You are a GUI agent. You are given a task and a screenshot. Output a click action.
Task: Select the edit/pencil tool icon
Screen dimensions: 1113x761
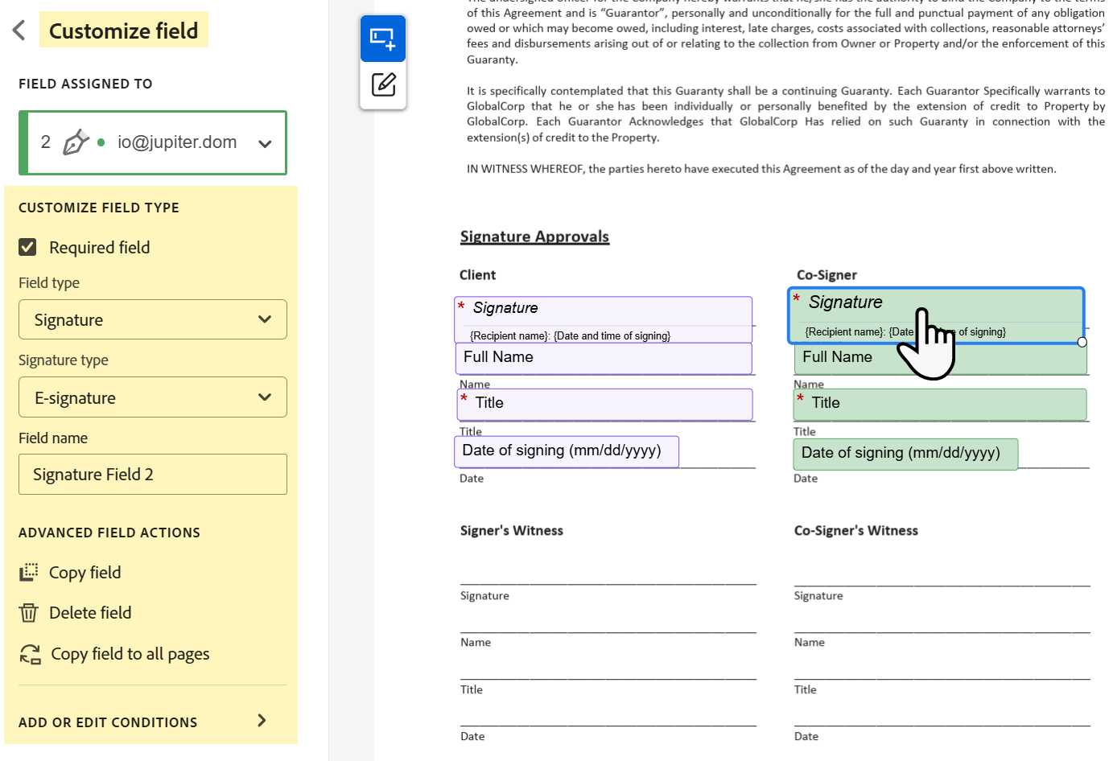pos(383,84)
